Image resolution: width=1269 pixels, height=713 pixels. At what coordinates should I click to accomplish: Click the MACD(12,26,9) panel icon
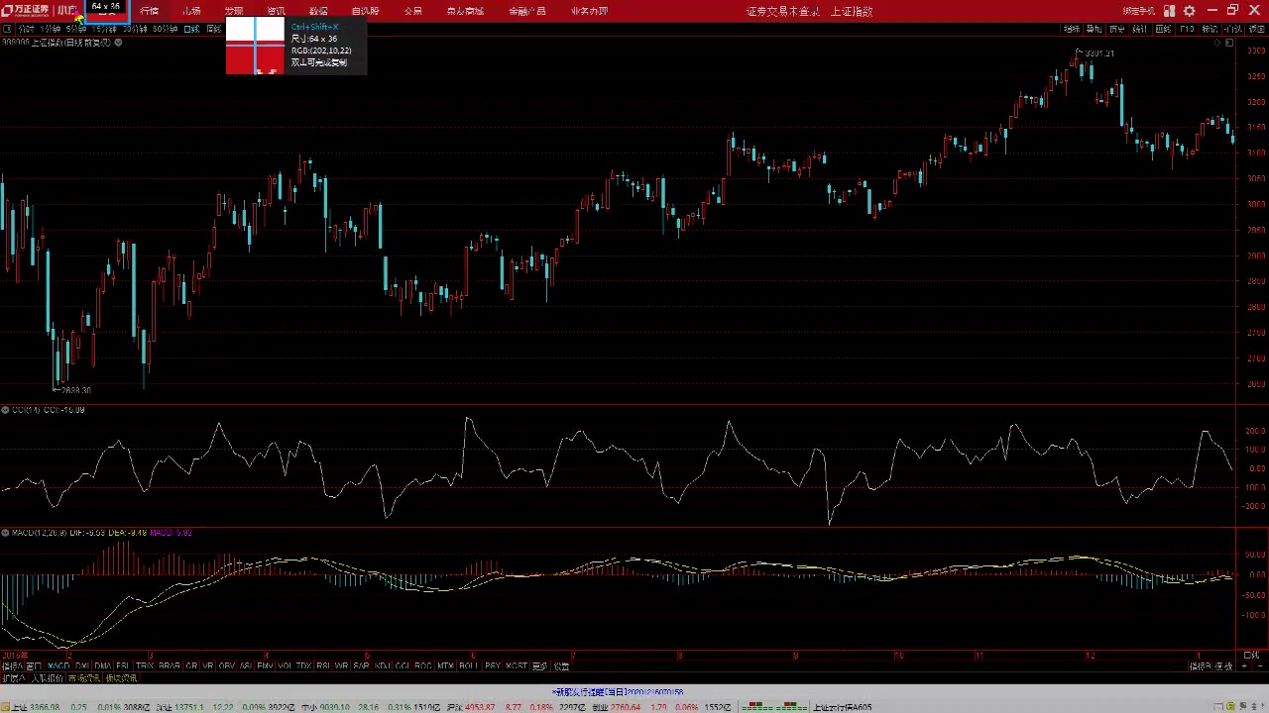(5, 533)
